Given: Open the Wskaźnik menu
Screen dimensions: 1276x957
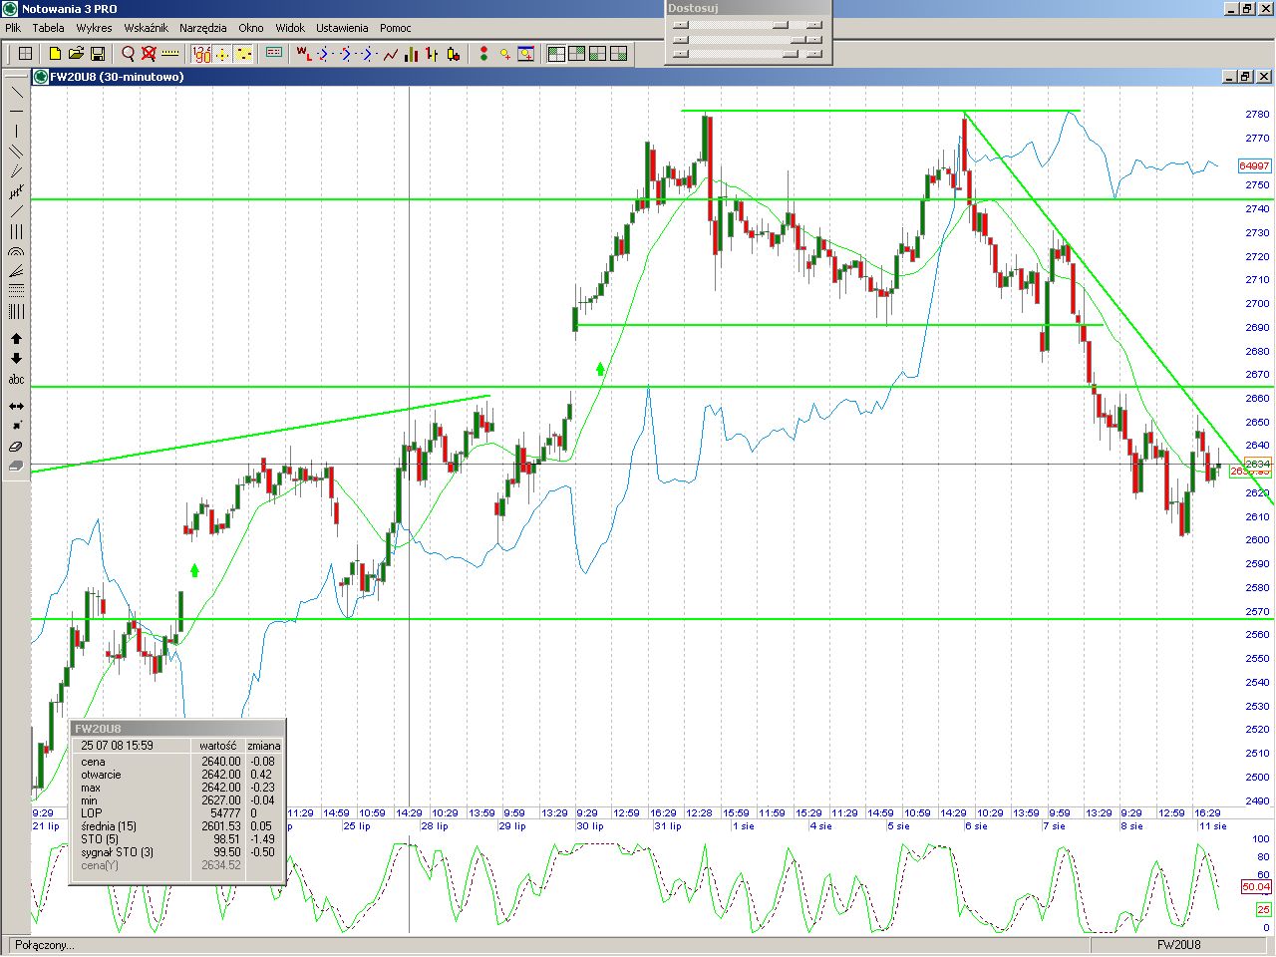Looking at the screenshot, I should point(146,28).
